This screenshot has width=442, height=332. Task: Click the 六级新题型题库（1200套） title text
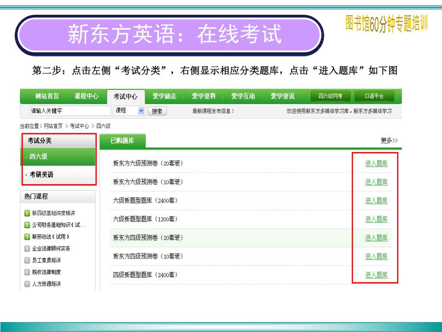coord(145,219)
